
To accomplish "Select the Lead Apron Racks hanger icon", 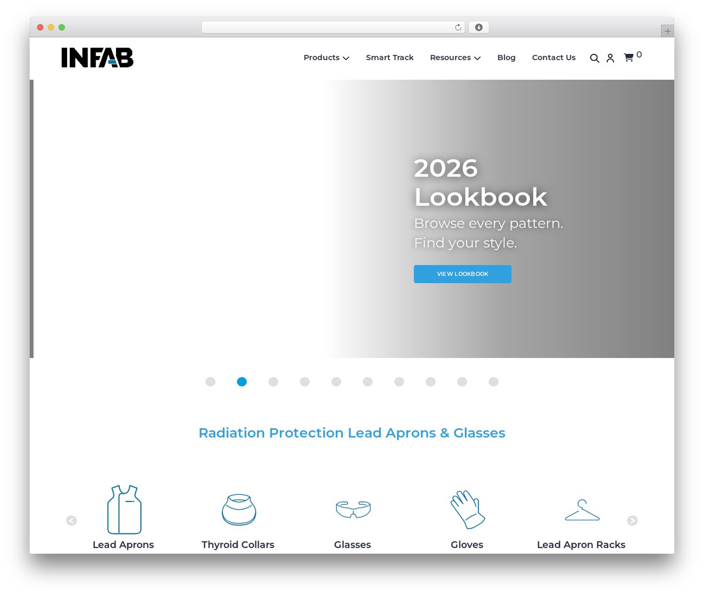I will pos(582,510).
